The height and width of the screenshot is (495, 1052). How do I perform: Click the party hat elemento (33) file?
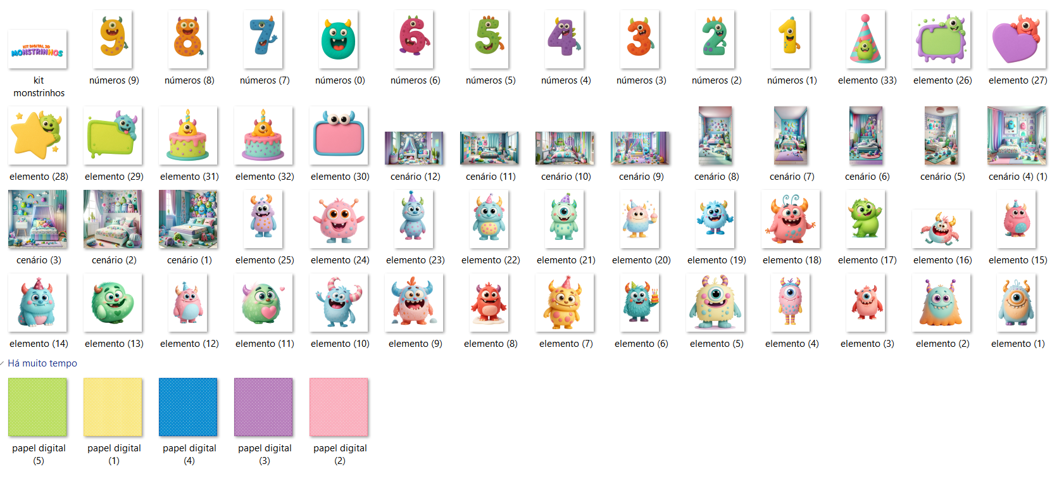(866, 39)
